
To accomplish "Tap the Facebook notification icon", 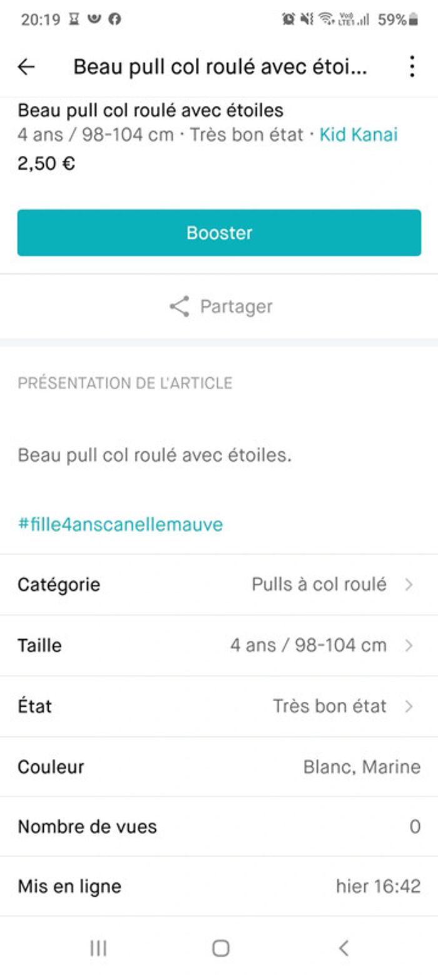I will (x=115, y=19).
